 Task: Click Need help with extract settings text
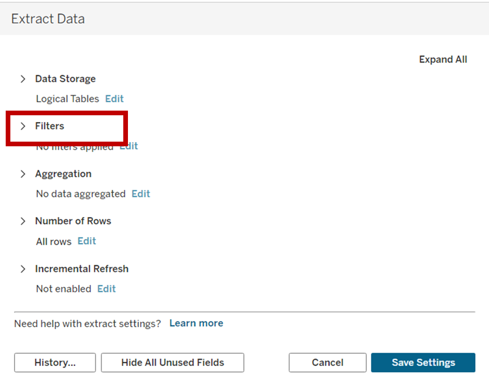88,324
